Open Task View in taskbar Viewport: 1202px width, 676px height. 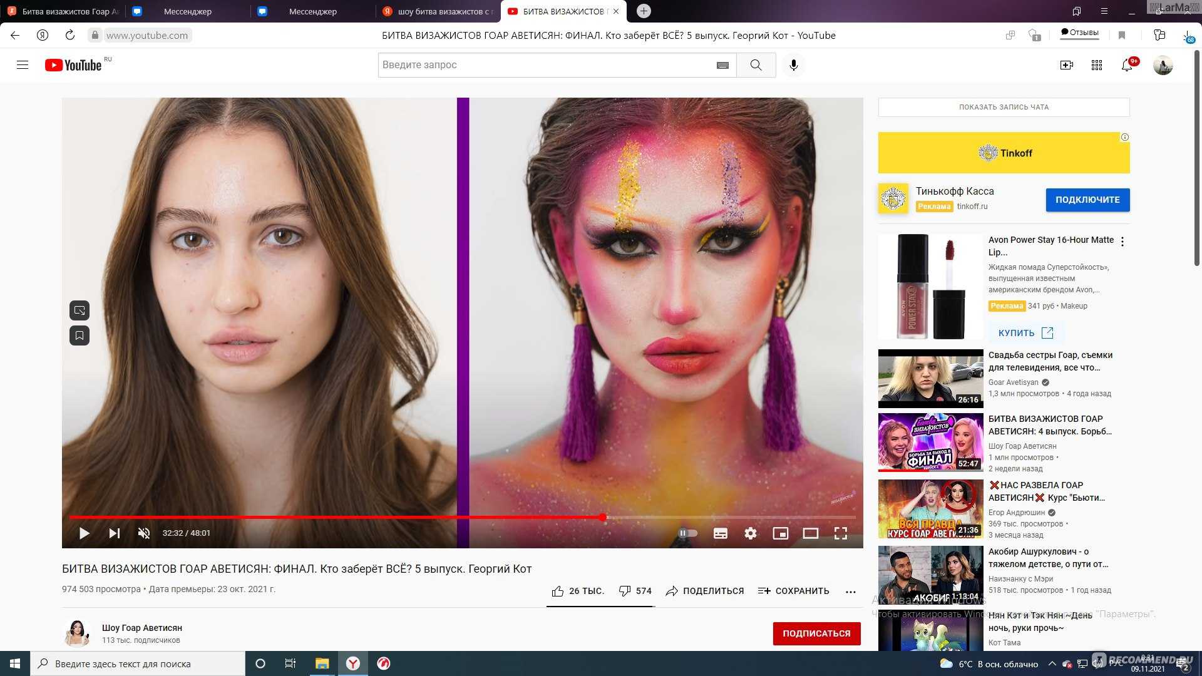pos(290,663)
